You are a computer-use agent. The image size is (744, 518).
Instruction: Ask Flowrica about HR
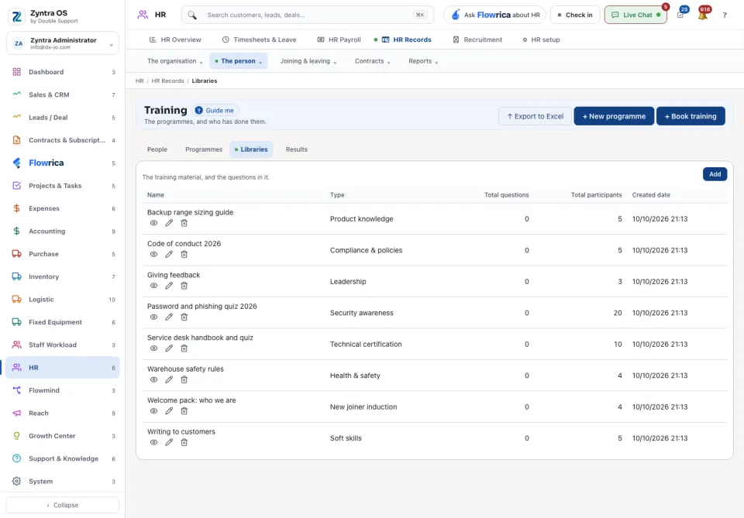494,15
